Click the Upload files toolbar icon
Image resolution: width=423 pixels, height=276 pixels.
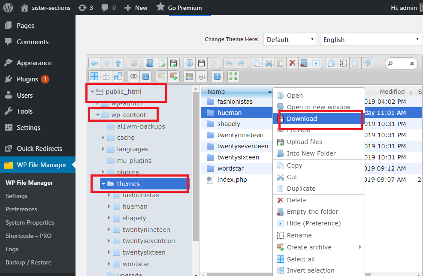click(x=173, y=63)
